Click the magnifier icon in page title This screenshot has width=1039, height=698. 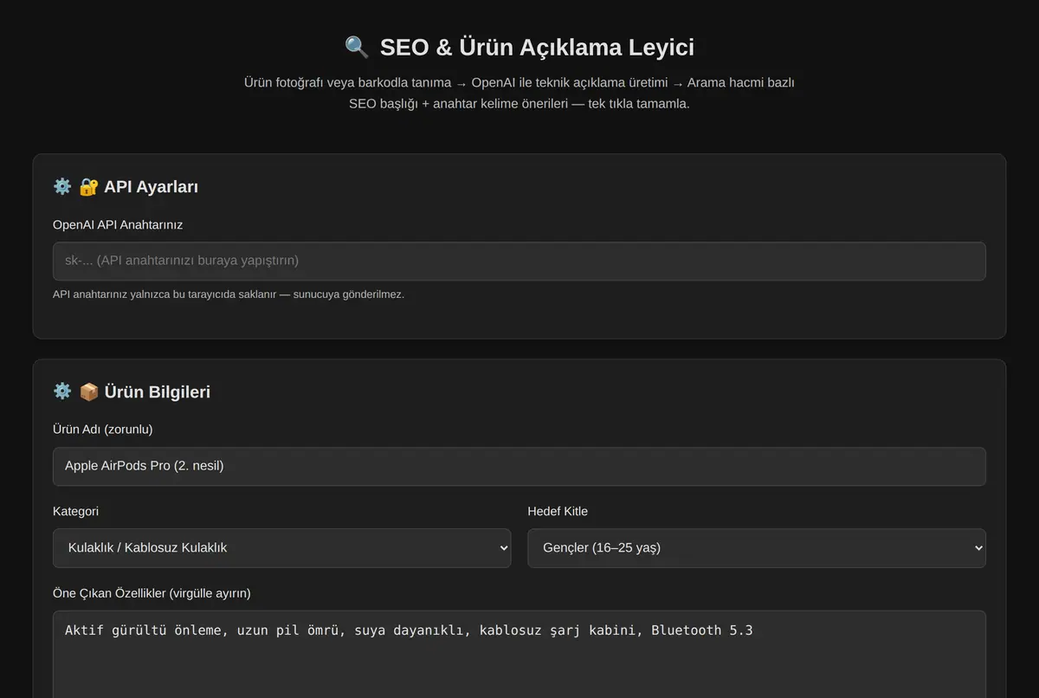pos(357,47)
